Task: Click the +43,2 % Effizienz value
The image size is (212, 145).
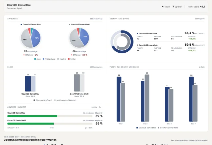Action: click(x=192, y=51)
